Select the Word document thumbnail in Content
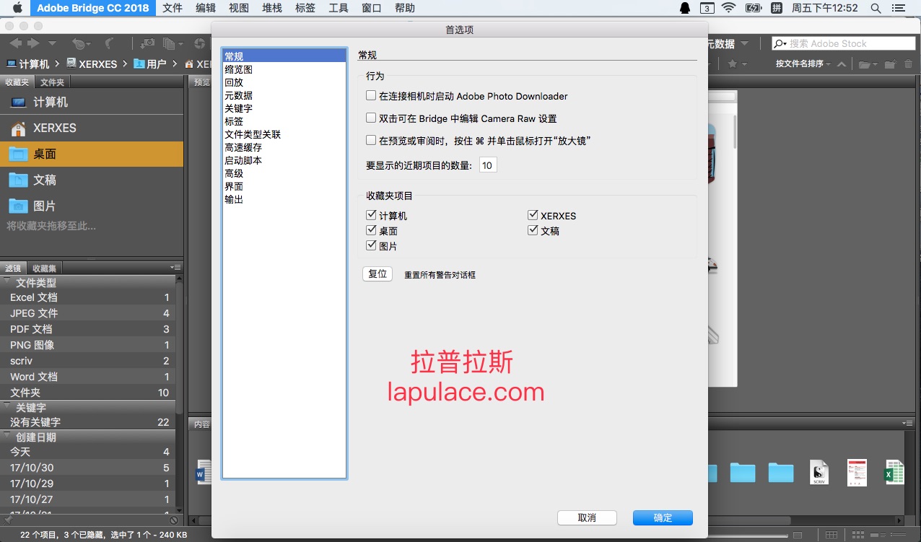Viewport: 921px width, 542px height. point(204,473)
